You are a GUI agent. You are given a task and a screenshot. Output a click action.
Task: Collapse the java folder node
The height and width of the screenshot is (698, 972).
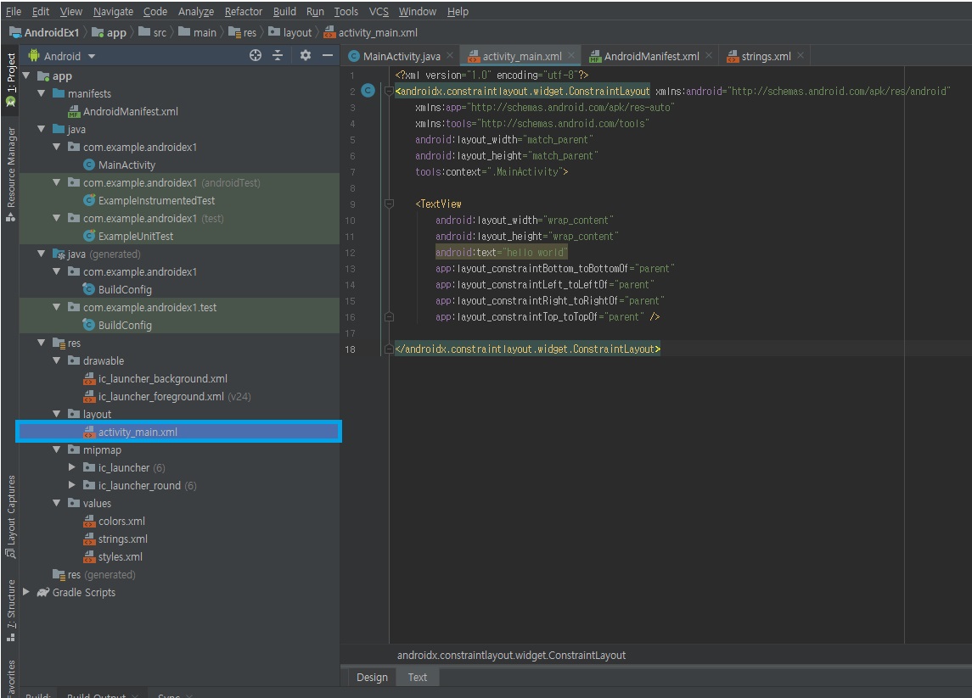click(42, 129)
